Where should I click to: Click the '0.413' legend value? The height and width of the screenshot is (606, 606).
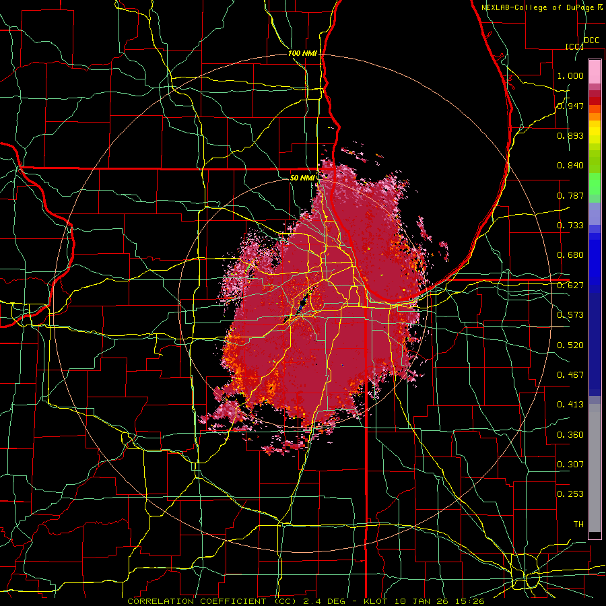(570, 404)
